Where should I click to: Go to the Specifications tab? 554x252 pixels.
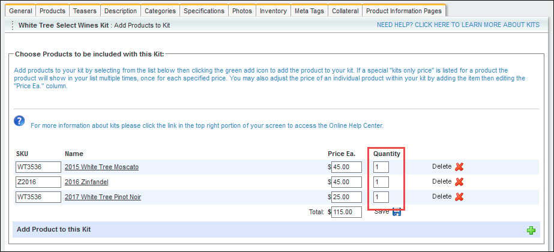204,11
